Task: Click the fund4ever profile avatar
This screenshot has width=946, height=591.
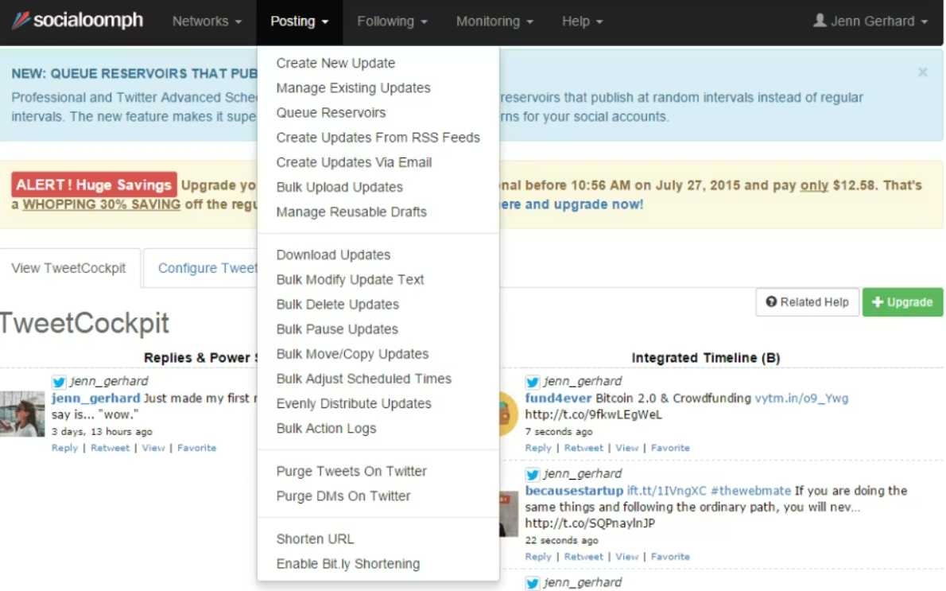Action: pyautogui.click(x=508, y=414)
